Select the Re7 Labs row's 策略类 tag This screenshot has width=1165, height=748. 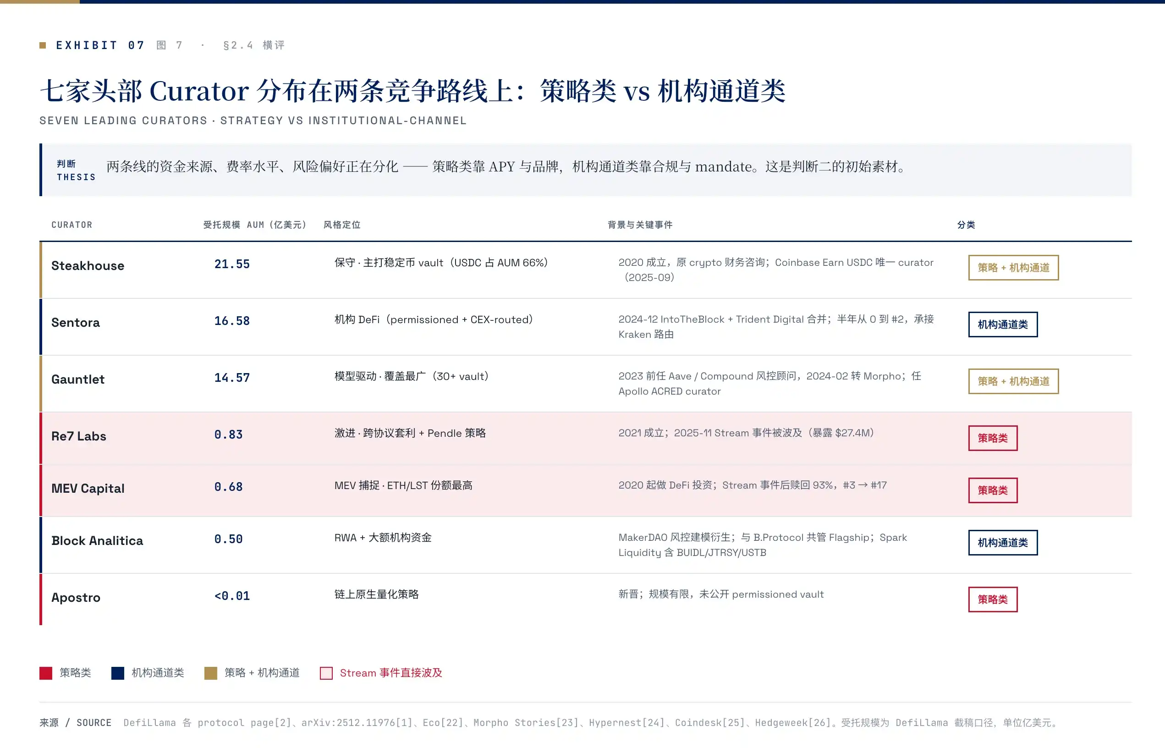coord(993,438)
